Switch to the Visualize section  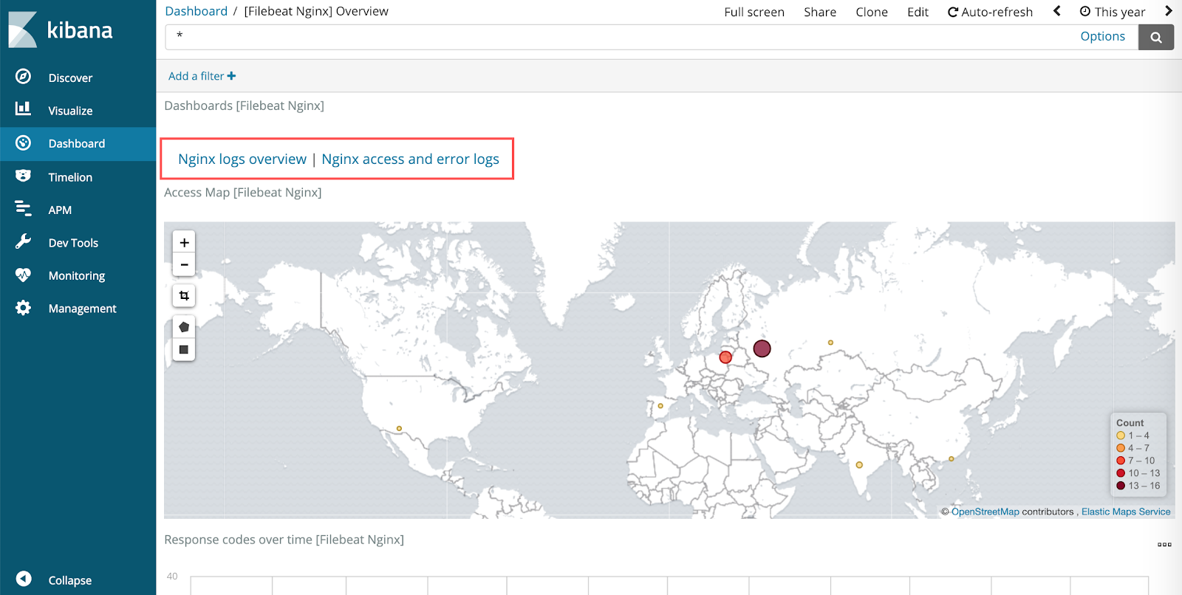click(70, 111)
